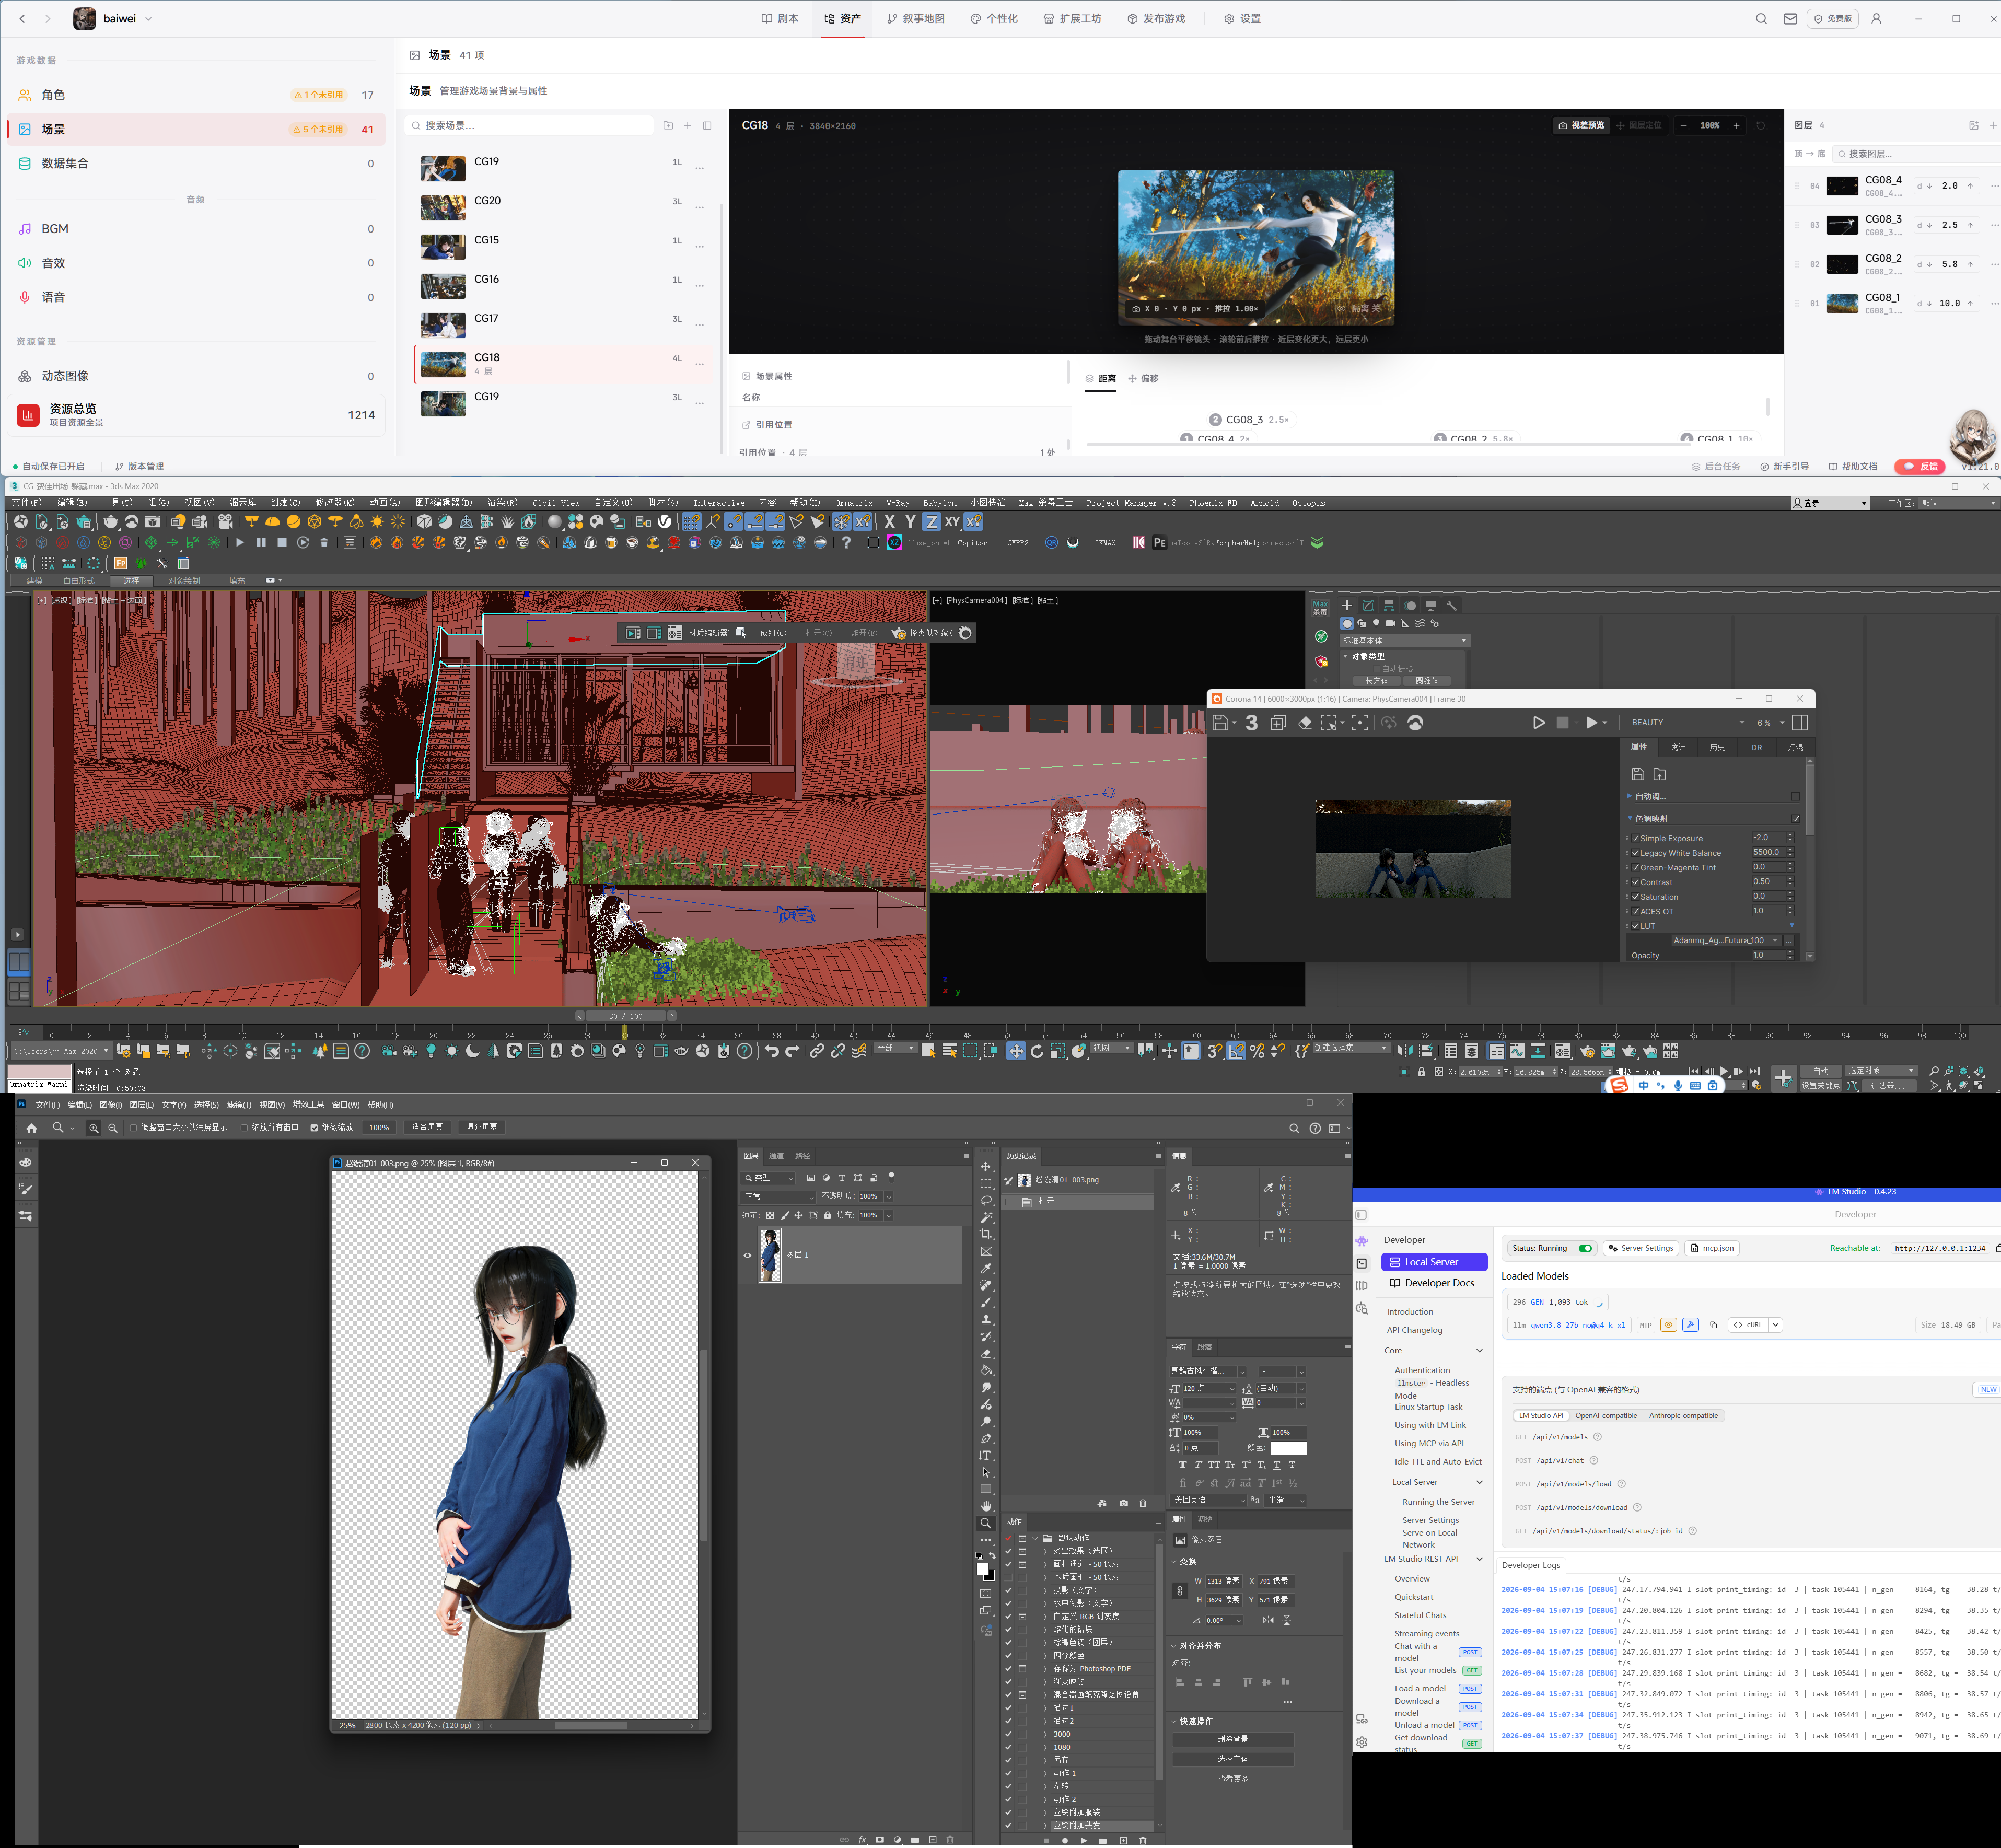Viewport: 2001px width, 1848px height.
Task: Toggle the Corona side panel layout icon
Action: pos(1800,723)
